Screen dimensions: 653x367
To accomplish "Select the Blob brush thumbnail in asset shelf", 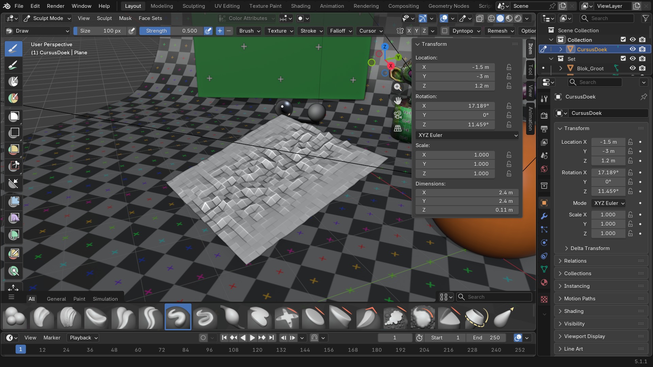I will coord(15,317).
